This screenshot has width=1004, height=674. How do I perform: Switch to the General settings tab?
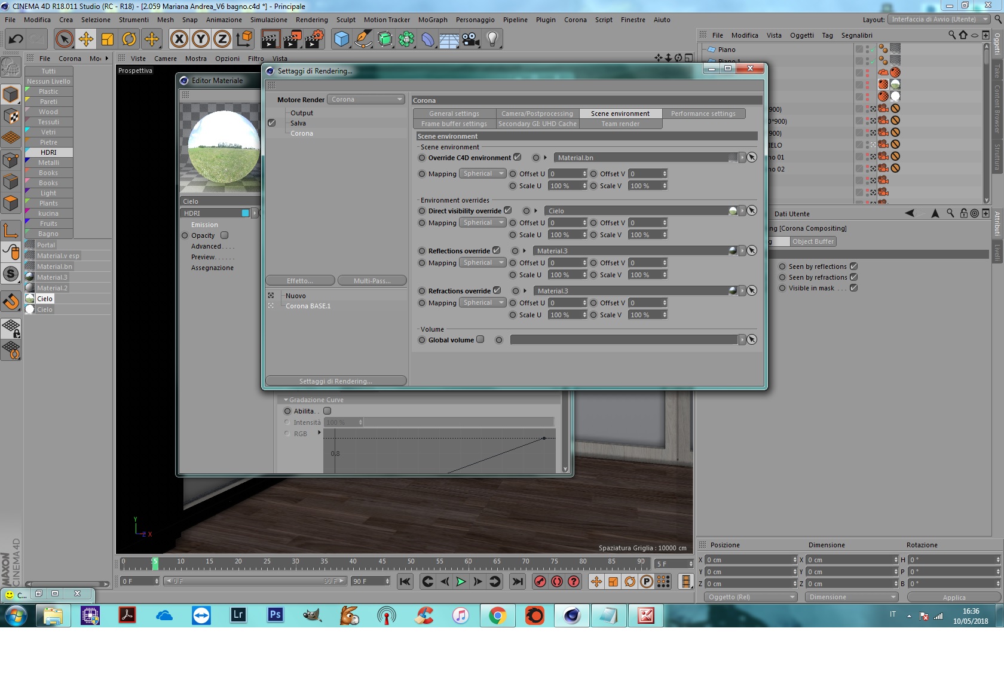pyautogui.click(x=454, y=114)
